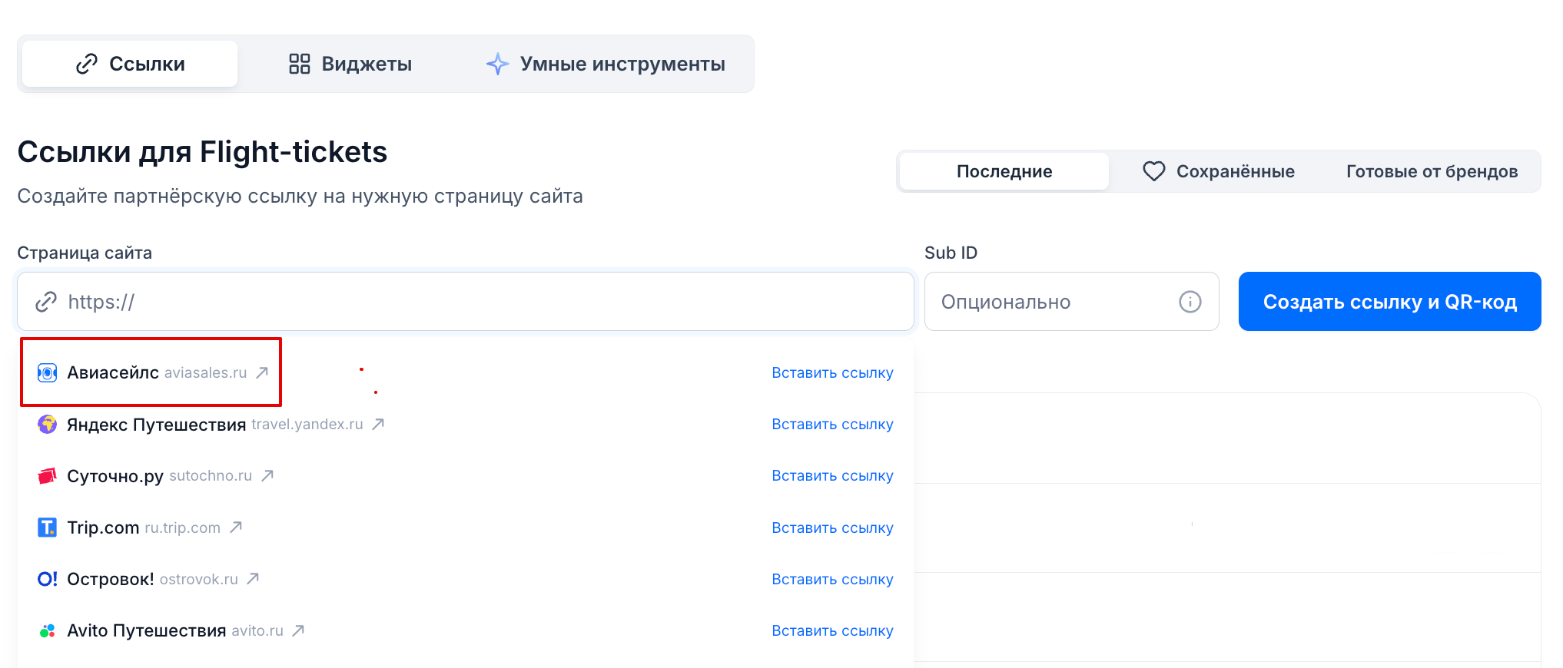Select the Ссылки tab
The height and width of the screenshot is (668, 1563).
131,64
